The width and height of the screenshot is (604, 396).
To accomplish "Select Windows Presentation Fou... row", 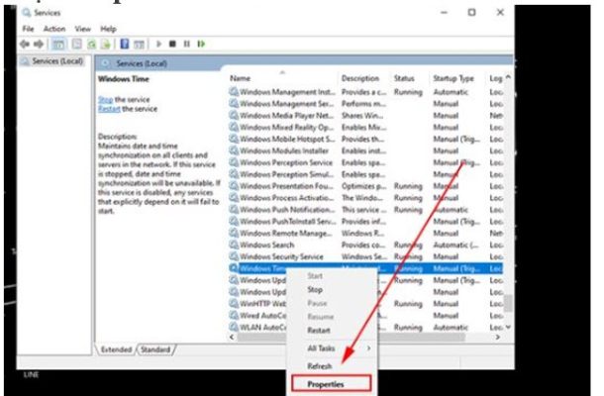I will [x=366, y=186].
